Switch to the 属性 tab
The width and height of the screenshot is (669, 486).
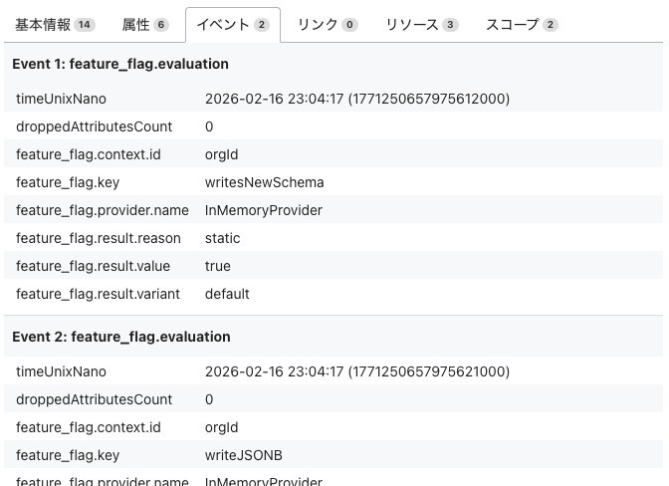point(145,25)
